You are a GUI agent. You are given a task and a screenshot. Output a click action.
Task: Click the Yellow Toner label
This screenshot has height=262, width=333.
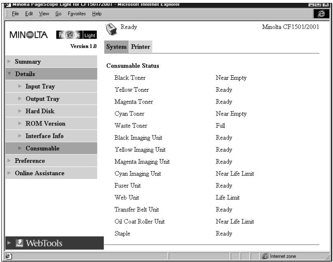click(132, 90)
